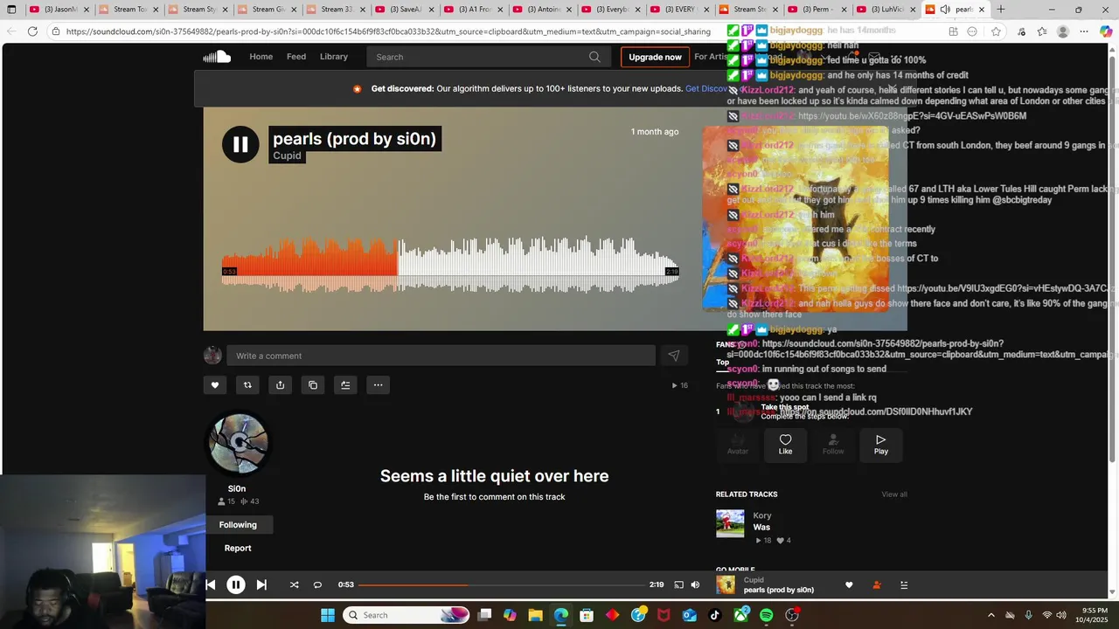Open the browser tab actions menu
Viewport: 1119px width, 629px height.
11,10
